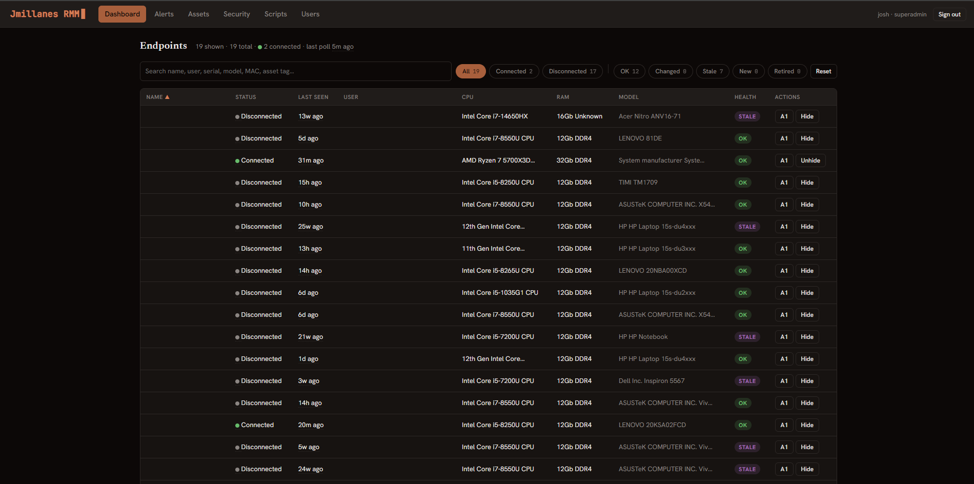Open the Scripts page
The height and width of the screenshot is (484, 974).
[275, 14]
